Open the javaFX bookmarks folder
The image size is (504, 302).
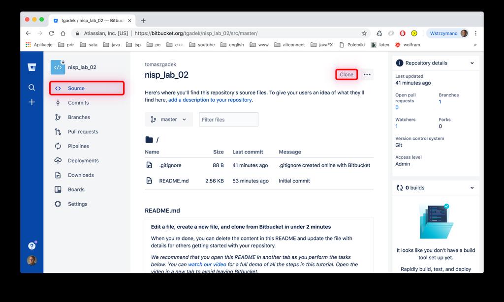click(321, 45)
